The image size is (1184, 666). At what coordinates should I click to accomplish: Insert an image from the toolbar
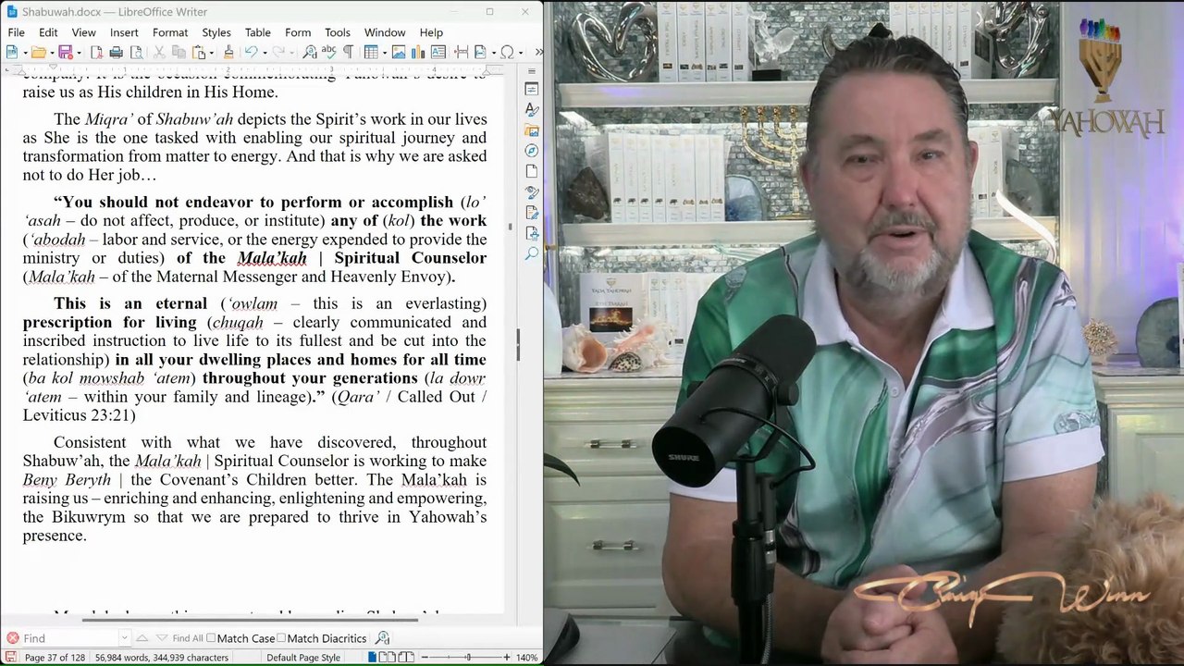coord(399,52)
